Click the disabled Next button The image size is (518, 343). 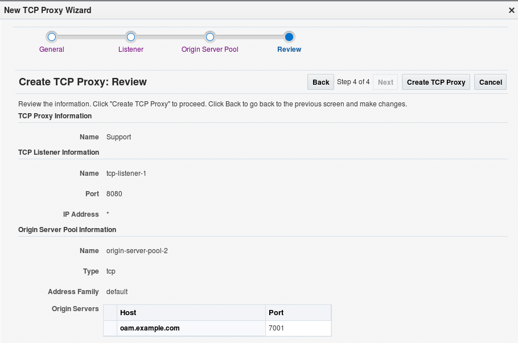pyautogui.click(x=385, y=82)
